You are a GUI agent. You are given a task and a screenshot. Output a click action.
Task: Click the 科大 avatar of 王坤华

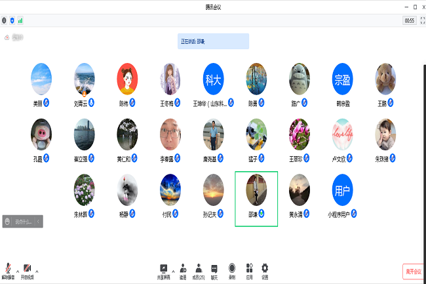[x=213, y=79]
